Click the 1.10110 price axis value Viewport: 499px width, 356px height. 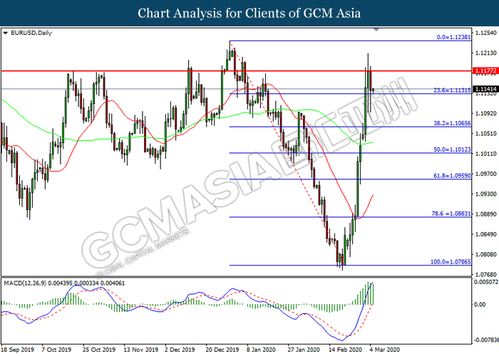(486, 154)
